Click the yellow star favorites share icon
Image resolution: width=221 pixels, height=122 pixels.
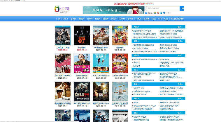click(155, 13)
